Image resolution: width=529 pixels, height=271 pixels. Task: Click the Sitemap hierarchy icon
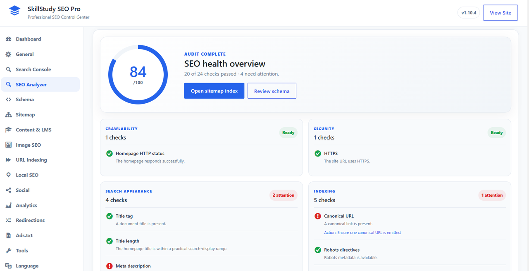click(8, 115)
